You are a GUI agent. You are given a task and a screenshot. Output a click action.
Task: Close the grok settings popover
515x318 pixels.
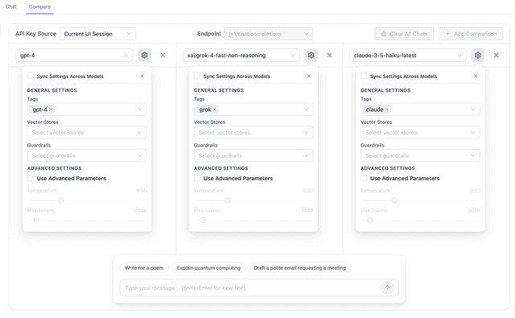(x=309, y=76)
